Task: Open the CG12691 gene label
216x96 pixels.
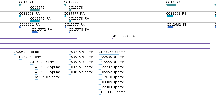Action: (26, 2)
